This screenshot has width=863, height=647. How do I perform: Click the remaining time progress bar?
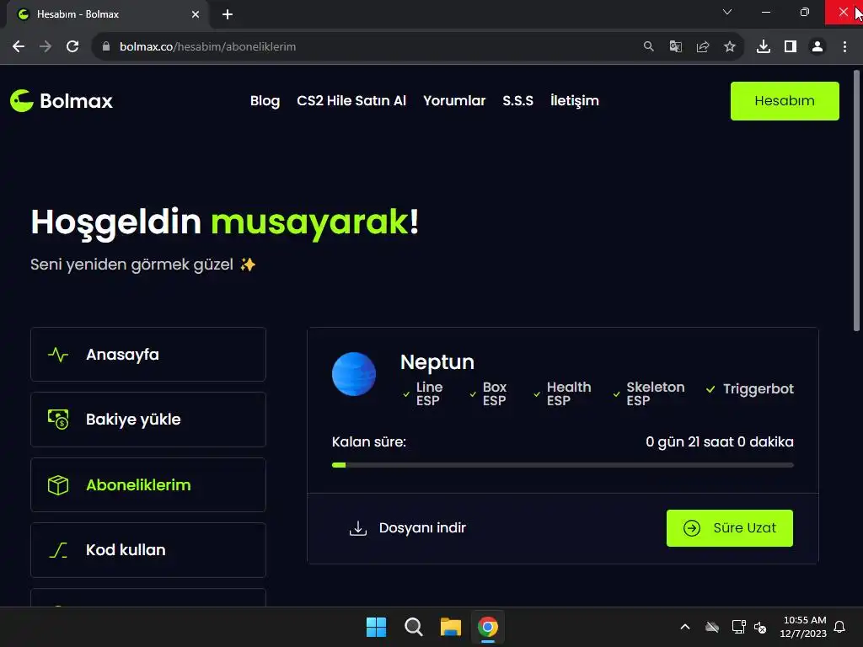(562, 465)
